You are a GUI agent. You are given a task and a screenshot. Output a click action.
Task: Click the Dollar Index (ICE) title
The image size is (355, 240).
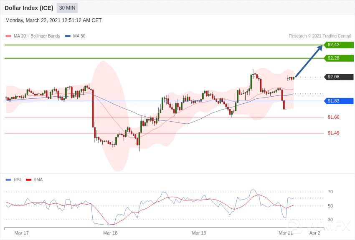(29, 8)
